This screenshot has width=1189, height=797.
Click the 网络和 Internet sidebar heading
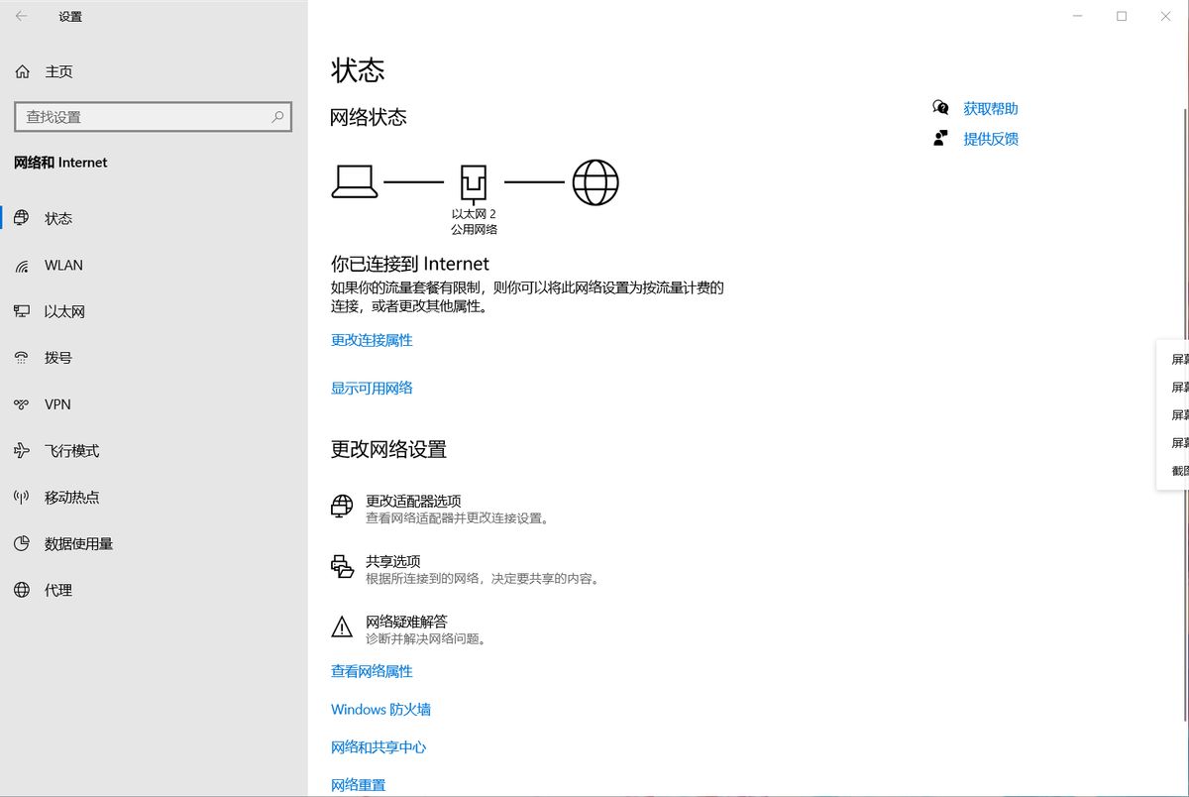click(x=60, y=163)
